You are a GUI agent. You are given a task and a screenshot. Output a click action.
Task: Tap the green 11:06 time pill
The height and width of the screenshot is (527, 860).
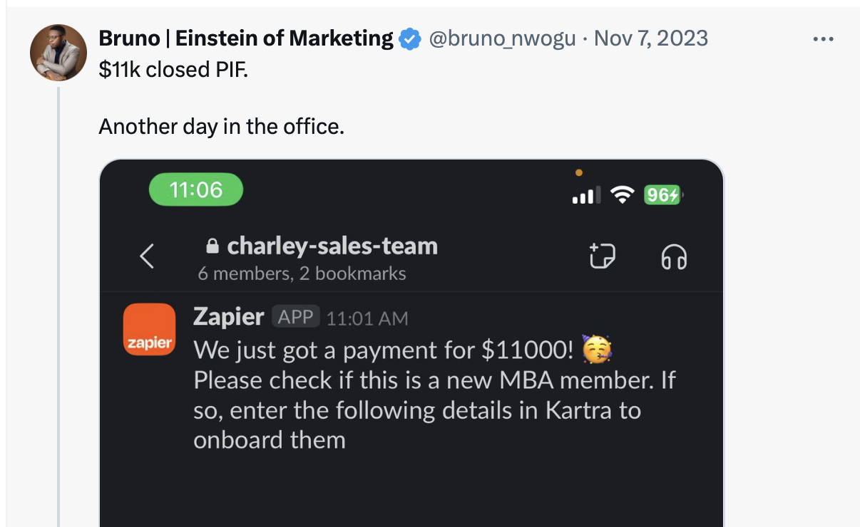click(195, 190)
